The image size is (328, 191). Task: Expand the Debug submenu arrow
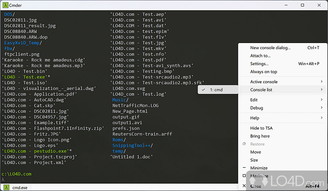point(321,107)
